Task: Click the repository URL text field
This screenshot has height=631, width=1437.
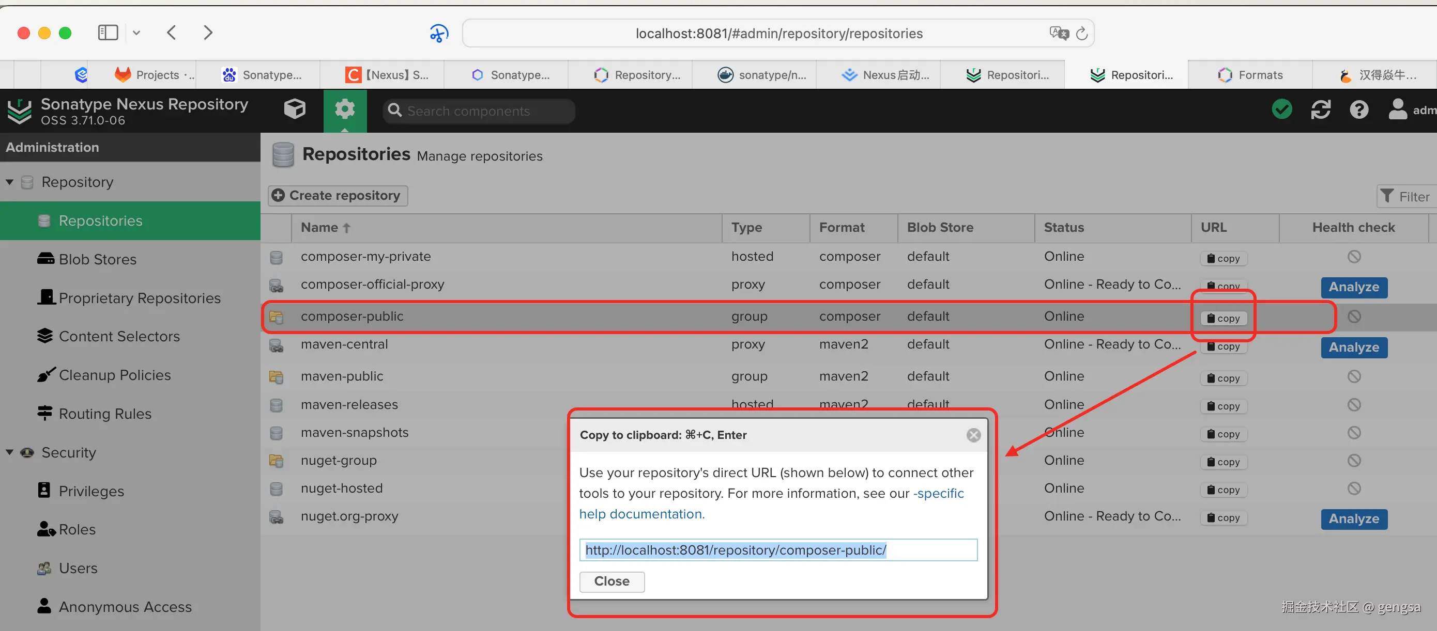Action: [777, 550]
